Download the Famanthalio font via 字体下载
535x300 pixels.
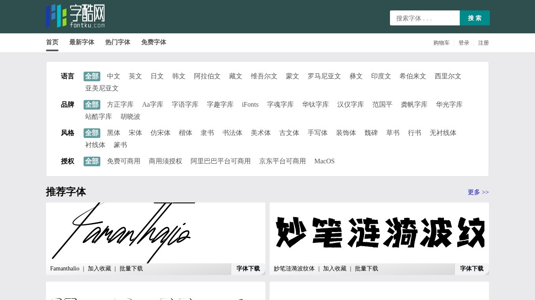(x=248, y=269)
